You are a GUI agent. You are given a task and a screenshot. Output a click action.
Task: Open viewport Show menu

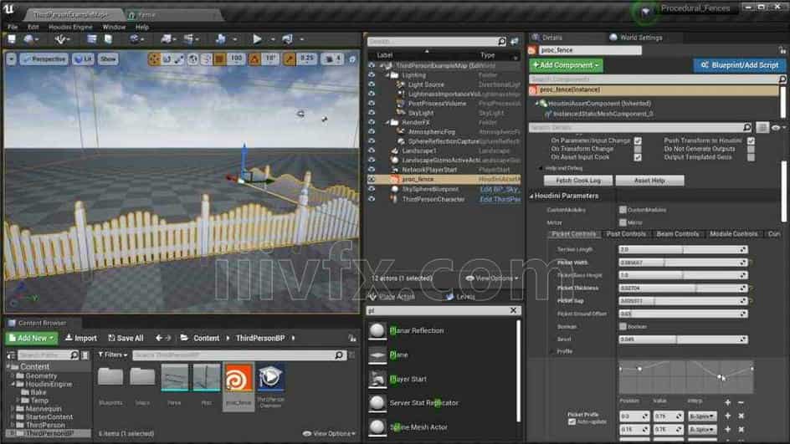pos(108,59)
